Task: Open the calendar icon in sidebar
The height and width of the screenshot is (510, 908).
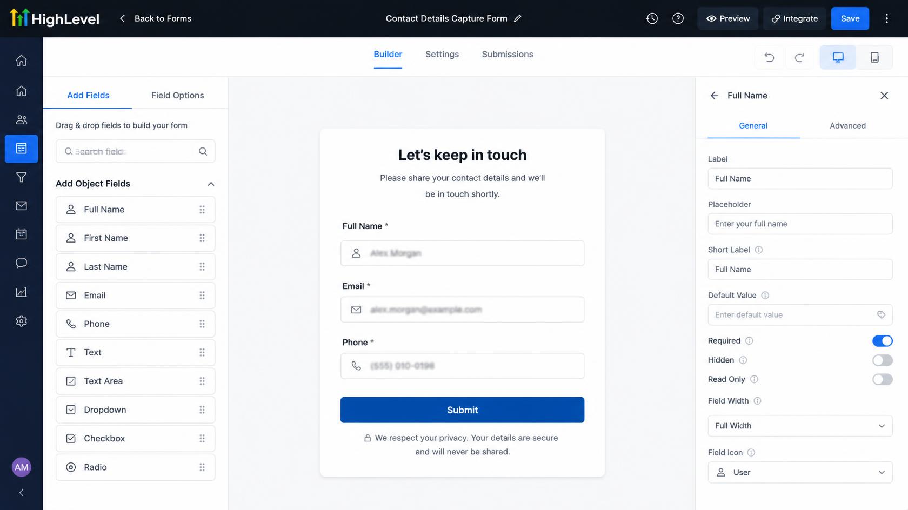Action: pos(22,234)
